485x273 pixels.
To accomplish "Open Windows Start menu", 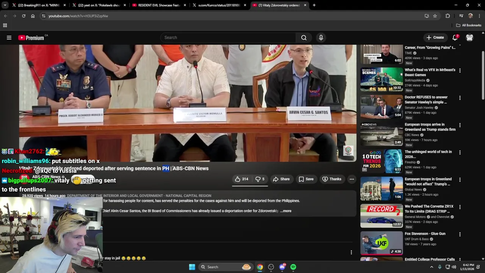I will point(192,267).
